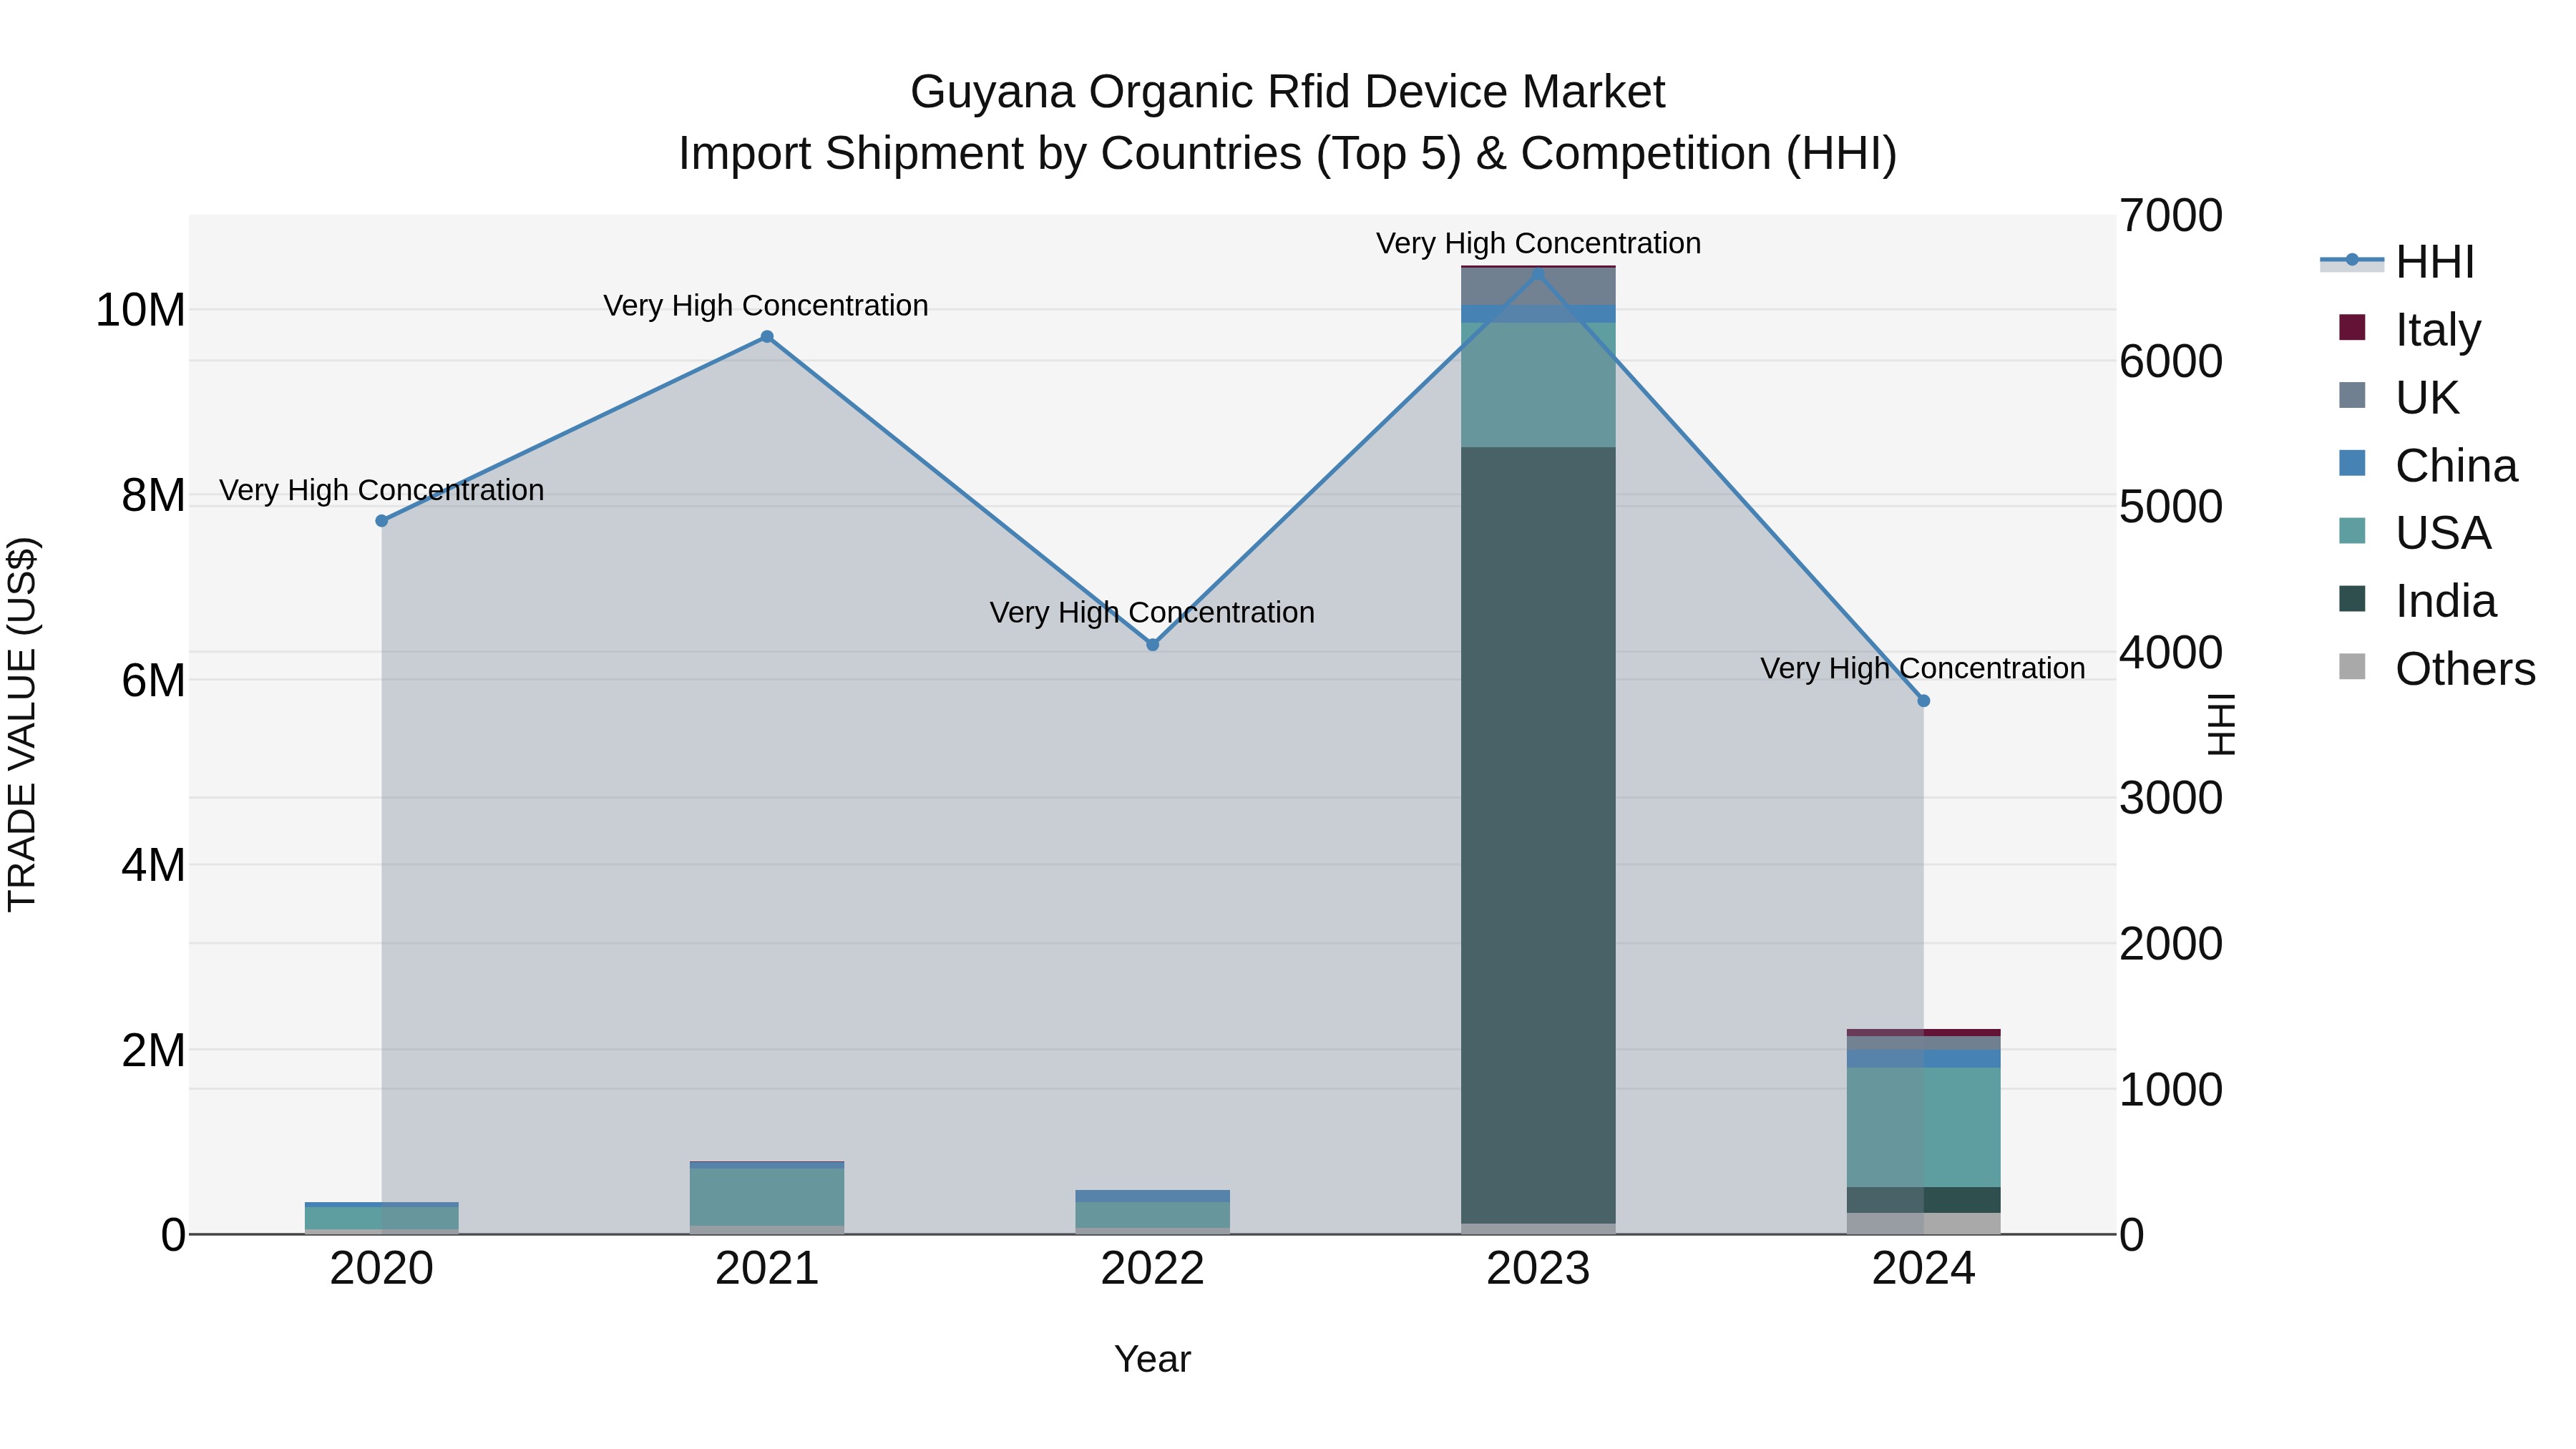Click the 2022 stacked bar
Viewport: 2576px width, 1449px height.
coord(1152,1212)
